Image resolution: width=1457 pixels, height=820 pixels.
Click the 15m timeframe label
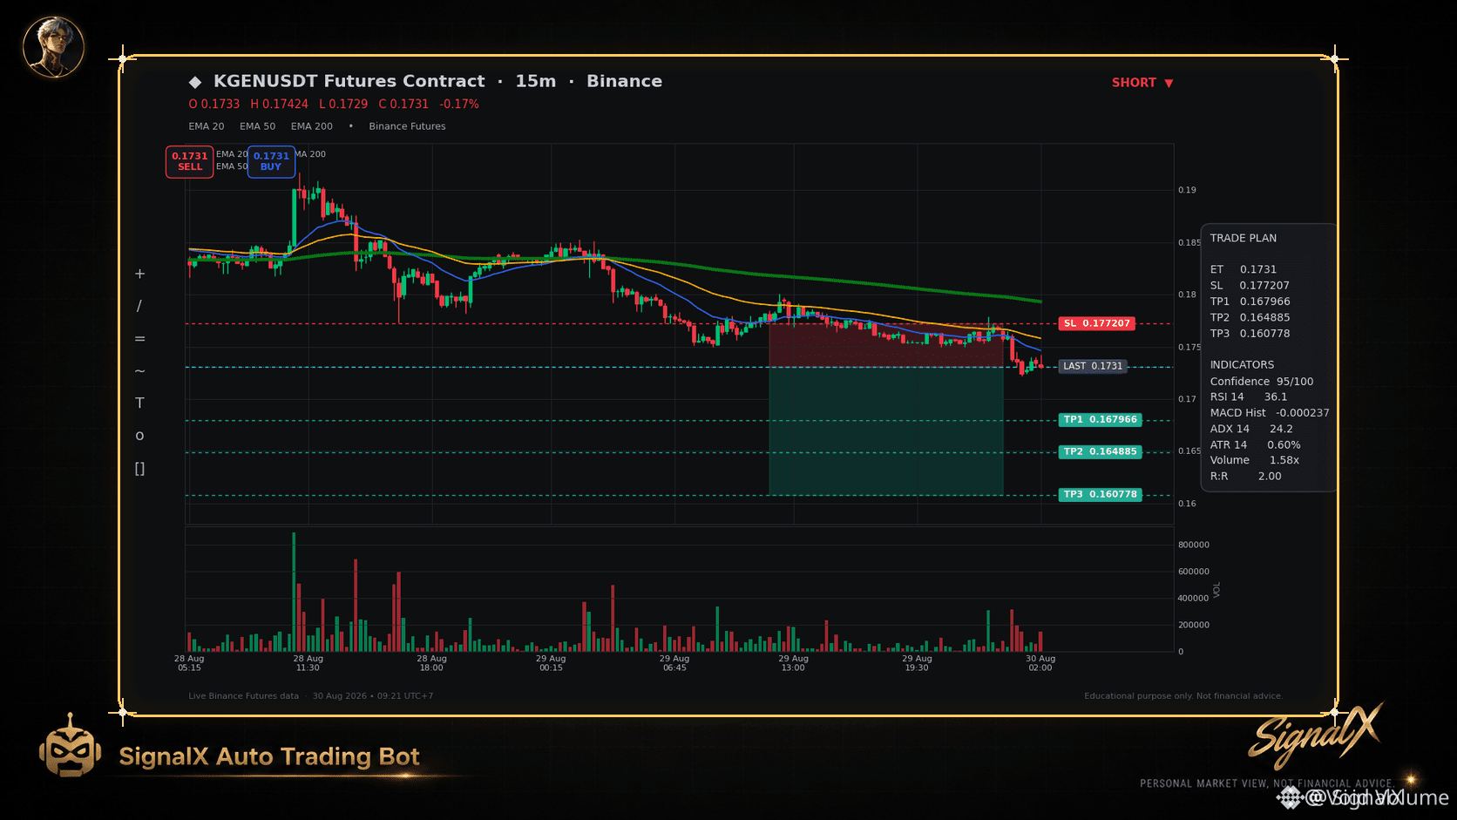535,81
